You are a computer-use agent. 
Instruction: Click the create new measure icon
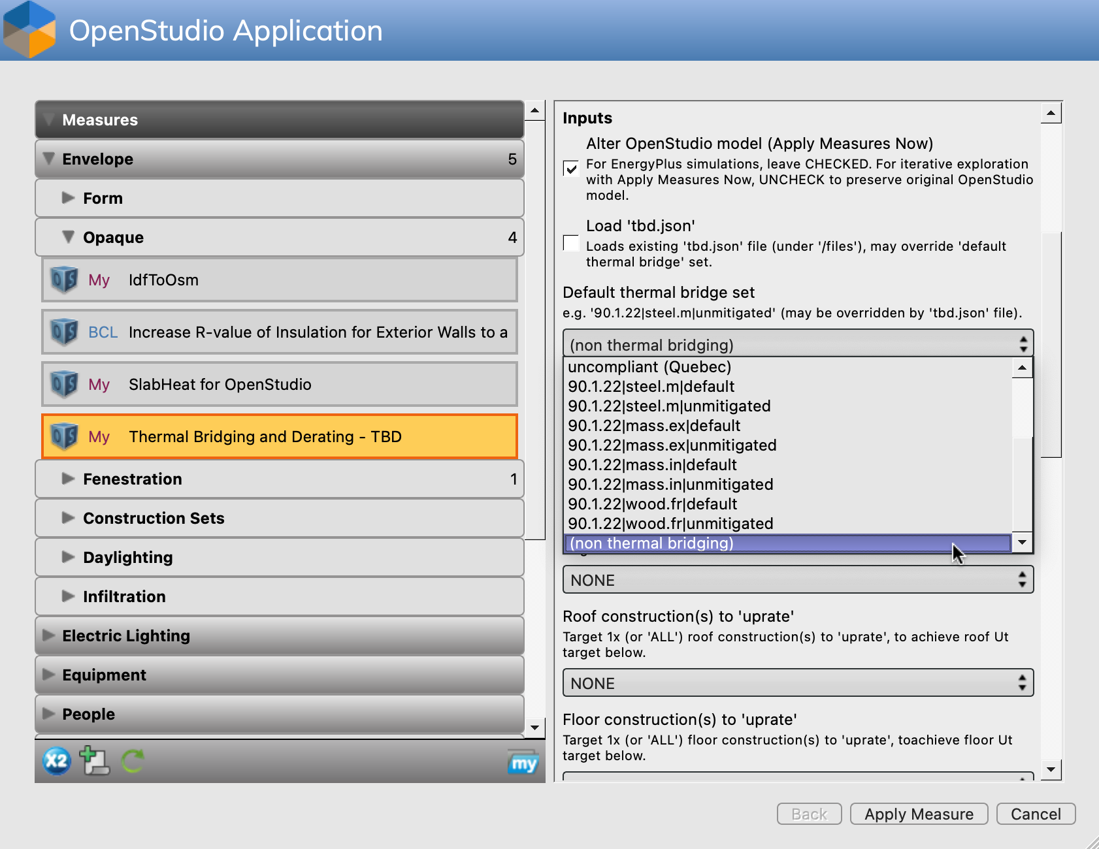pos(94,761)
